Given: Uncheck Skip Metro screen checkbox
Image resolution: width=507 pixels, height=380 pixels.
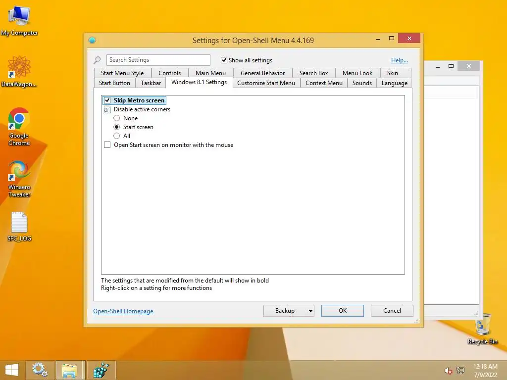Looking at the screenshot, I should pos(107,100).
